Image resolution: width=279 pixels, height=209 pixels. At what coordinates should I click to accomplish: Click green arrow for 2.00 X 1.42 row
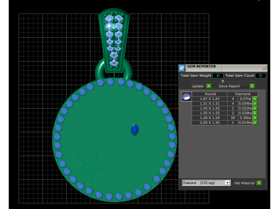point(255,122)
